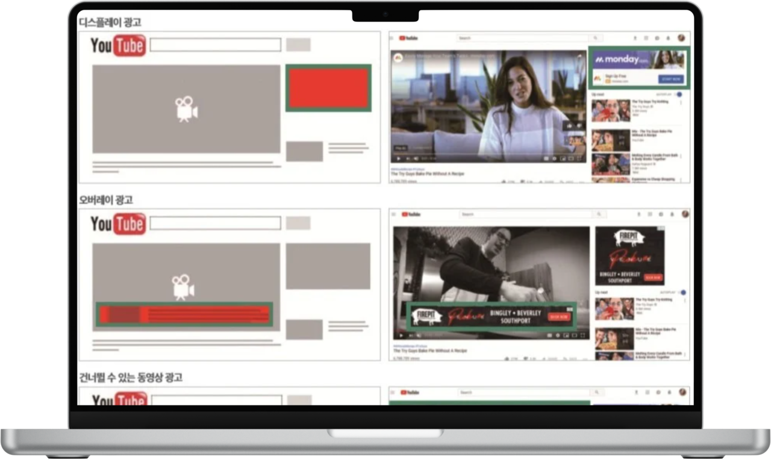
Task: Enter fullscreen on black-and-white video player
Action: click(582, 336)
